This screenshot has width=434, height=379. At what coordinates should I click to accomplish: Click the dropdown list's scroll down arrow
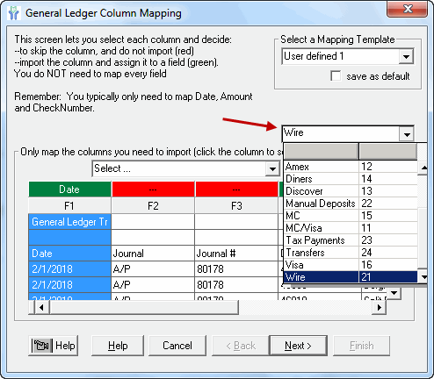(x=423, y=276)
